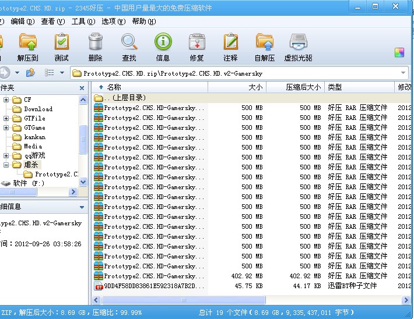Select the 402.92 MB RAR file icon
This screenshot has height=319, width=414.
point(98,276)
